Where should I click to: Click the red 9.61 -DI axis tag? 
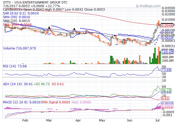tap(165, 99)
